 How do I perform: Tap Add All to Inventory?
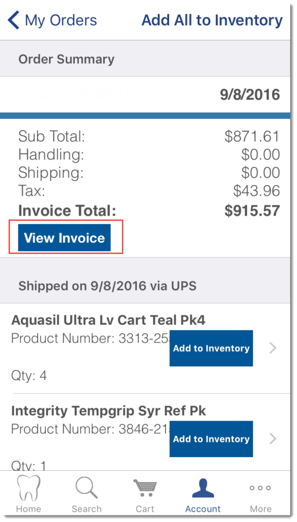[x=212, y=20]
